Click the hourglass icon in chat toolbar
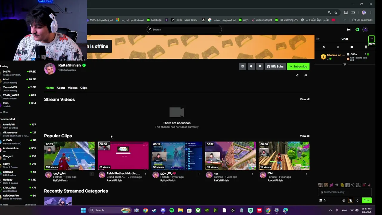 pyautogui.click(x=366, y=47)
